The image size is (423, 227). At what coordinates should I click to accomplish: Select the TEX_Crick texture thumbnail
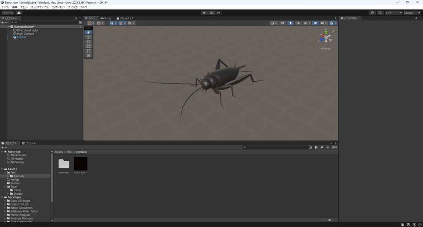tap(81, 164)
